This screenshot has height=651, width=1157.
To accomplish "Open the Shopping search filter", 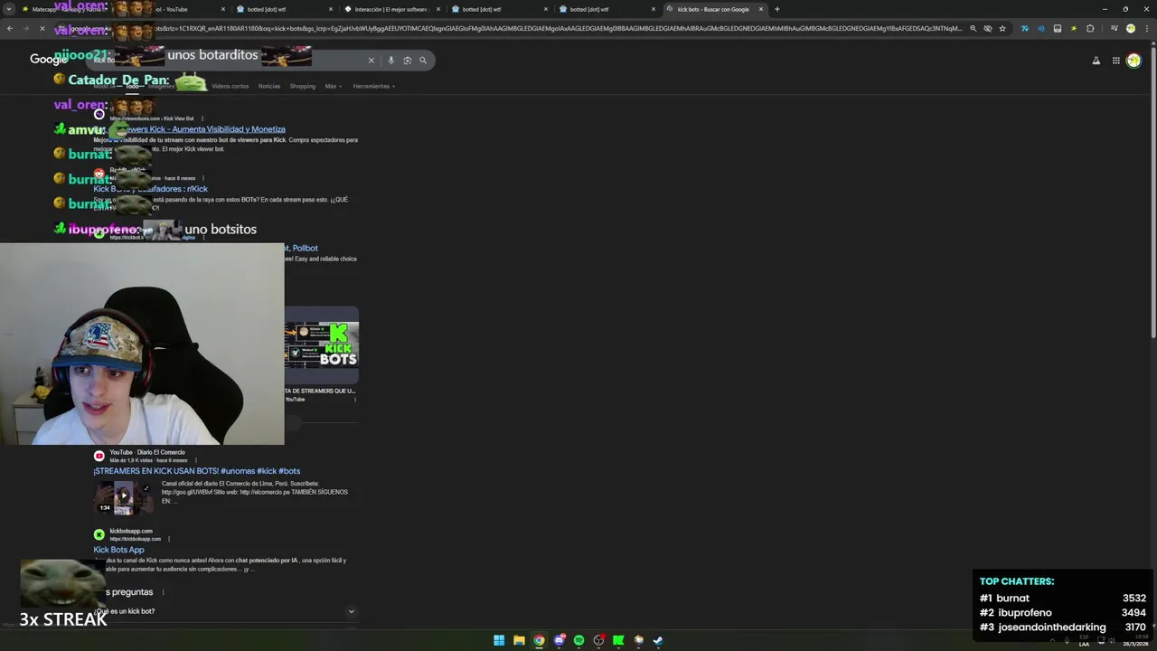I will pyautogui.click(x=302, y=86).
